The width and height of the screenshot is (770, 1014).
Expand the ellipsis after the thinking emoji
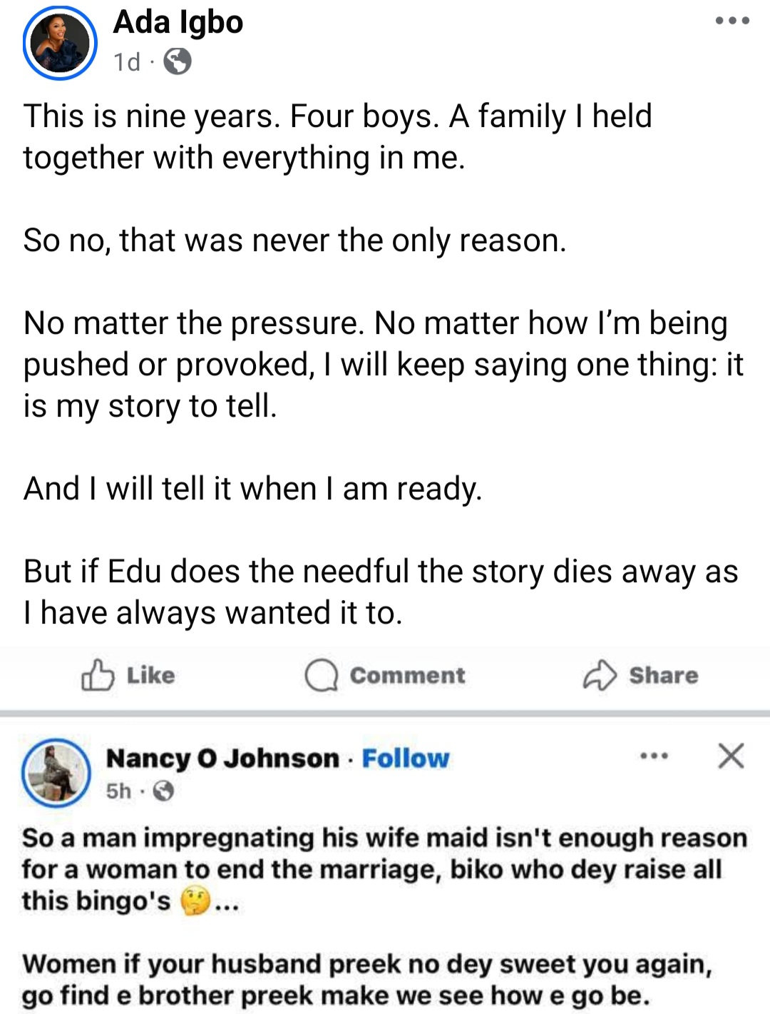point(227,905)
